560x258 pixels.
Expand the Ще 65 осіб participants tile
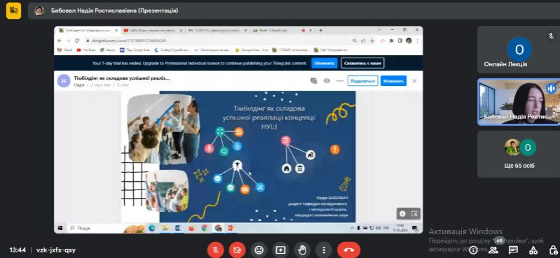519,154
